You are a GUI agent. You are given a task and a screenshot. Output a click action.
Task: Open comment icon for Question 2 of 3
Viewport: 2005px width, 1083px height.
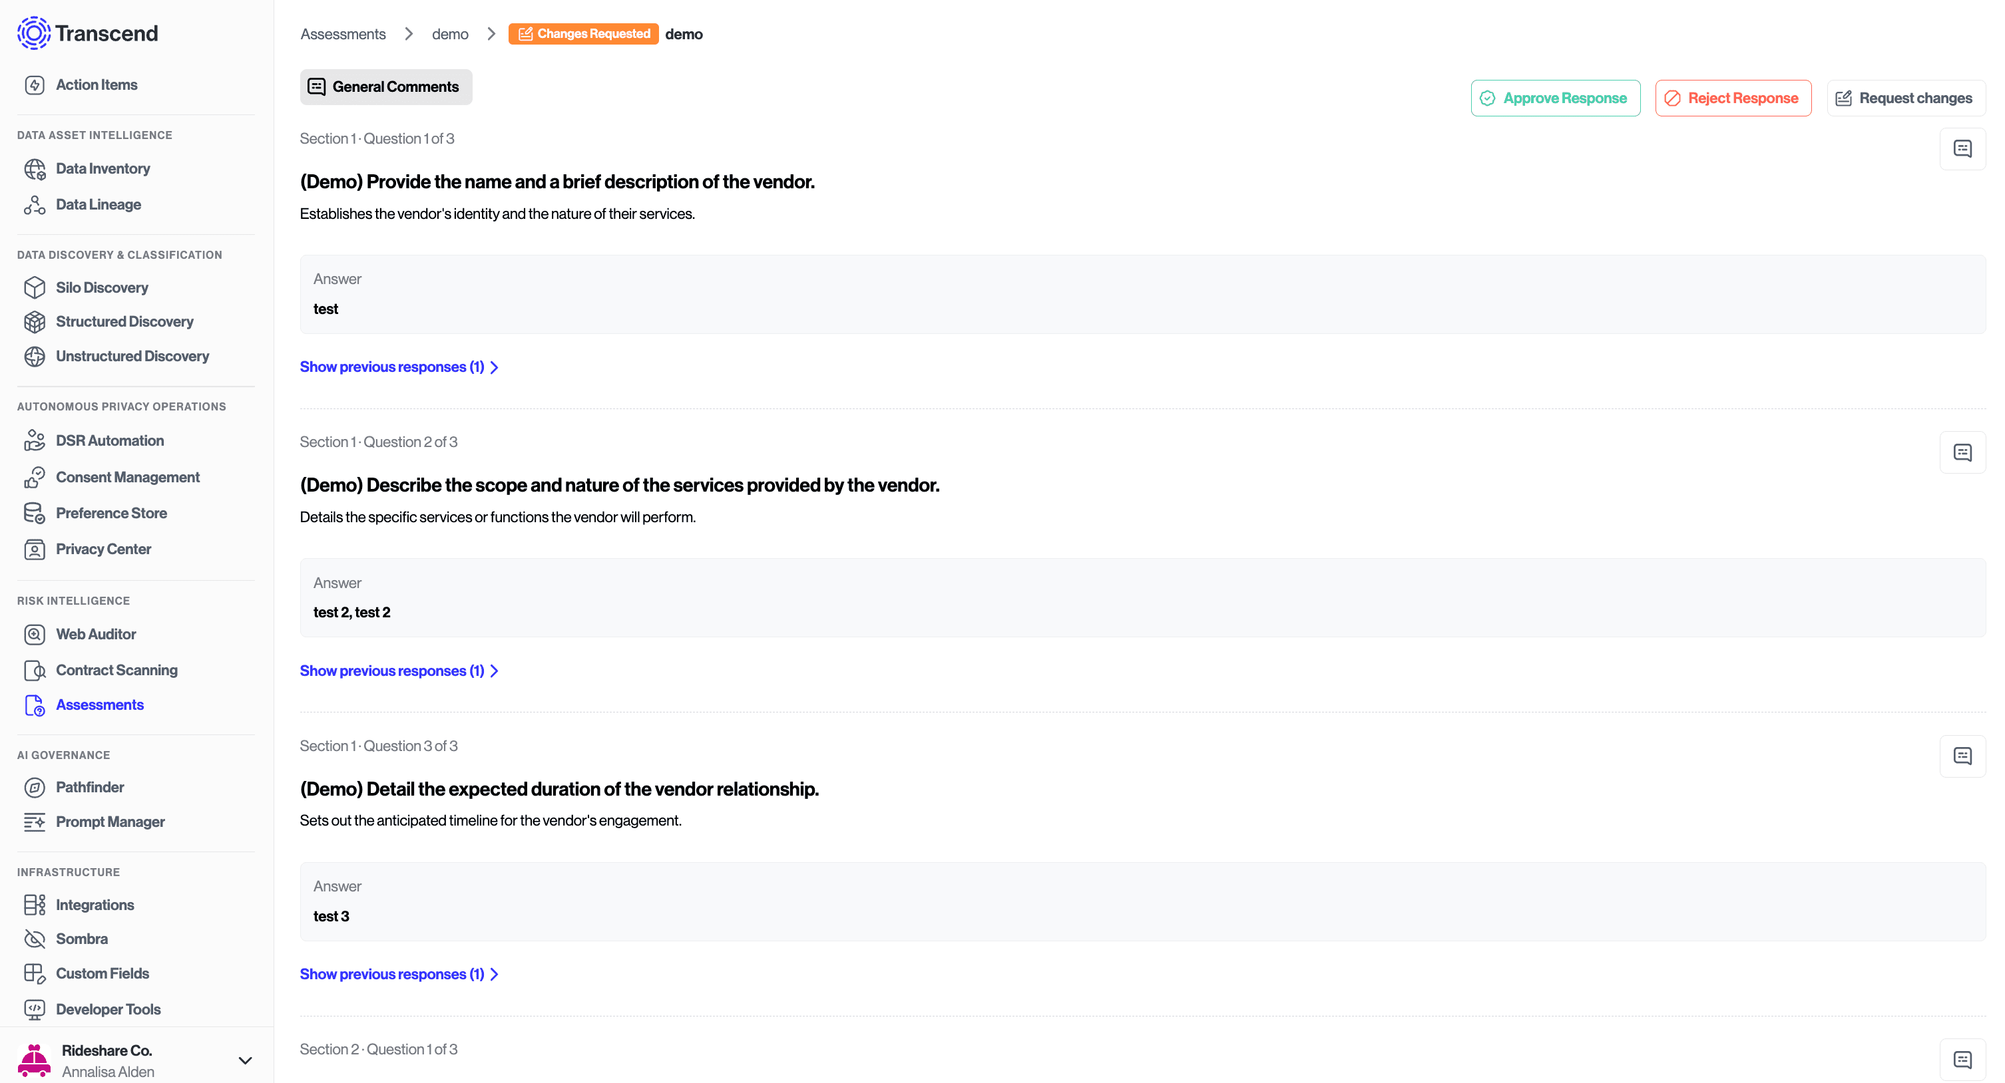tap(1962, 452)
